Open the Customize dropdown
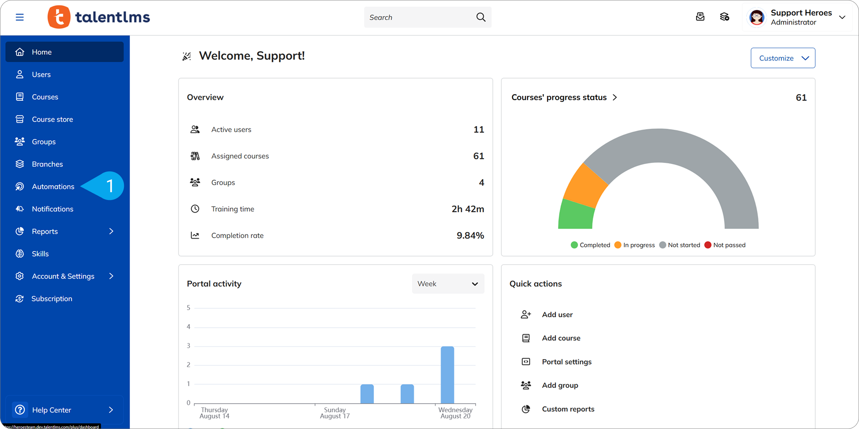This screenshot has width=859, height=429. (783, 58)
